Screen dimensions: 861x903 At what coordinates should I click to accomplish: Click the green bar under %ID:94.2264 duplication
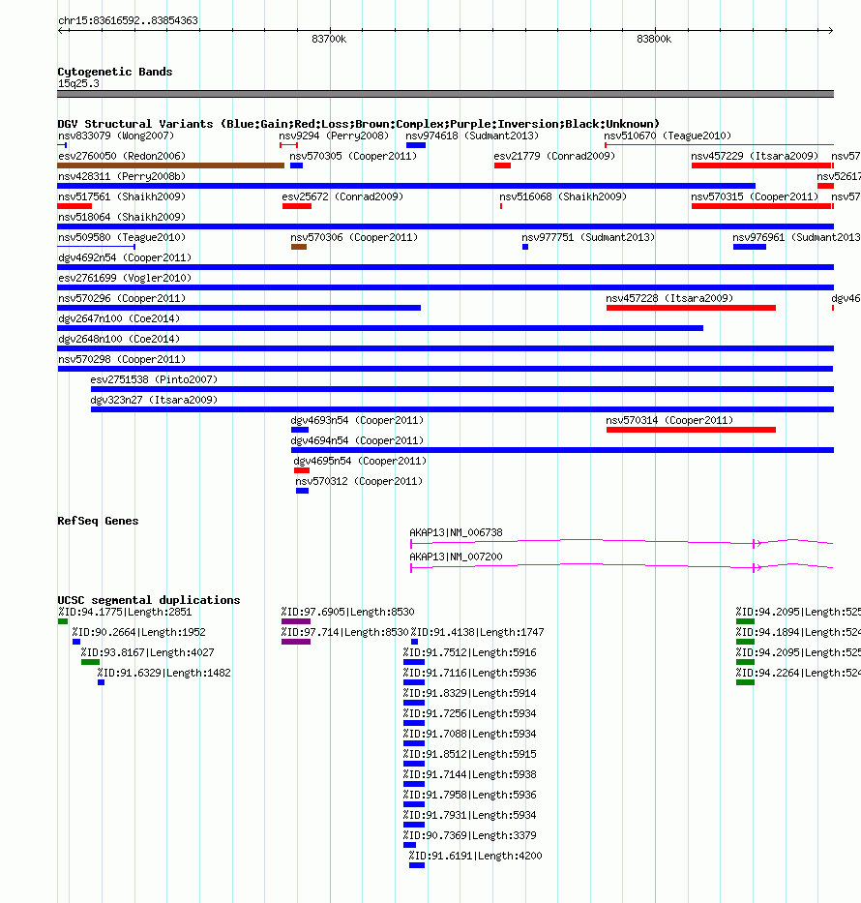point(745,683)
